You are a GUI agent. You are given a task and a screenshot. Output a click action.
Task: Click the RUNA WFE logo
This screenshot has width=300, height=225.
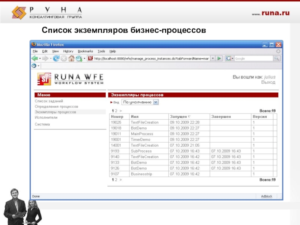pos(70,79)
